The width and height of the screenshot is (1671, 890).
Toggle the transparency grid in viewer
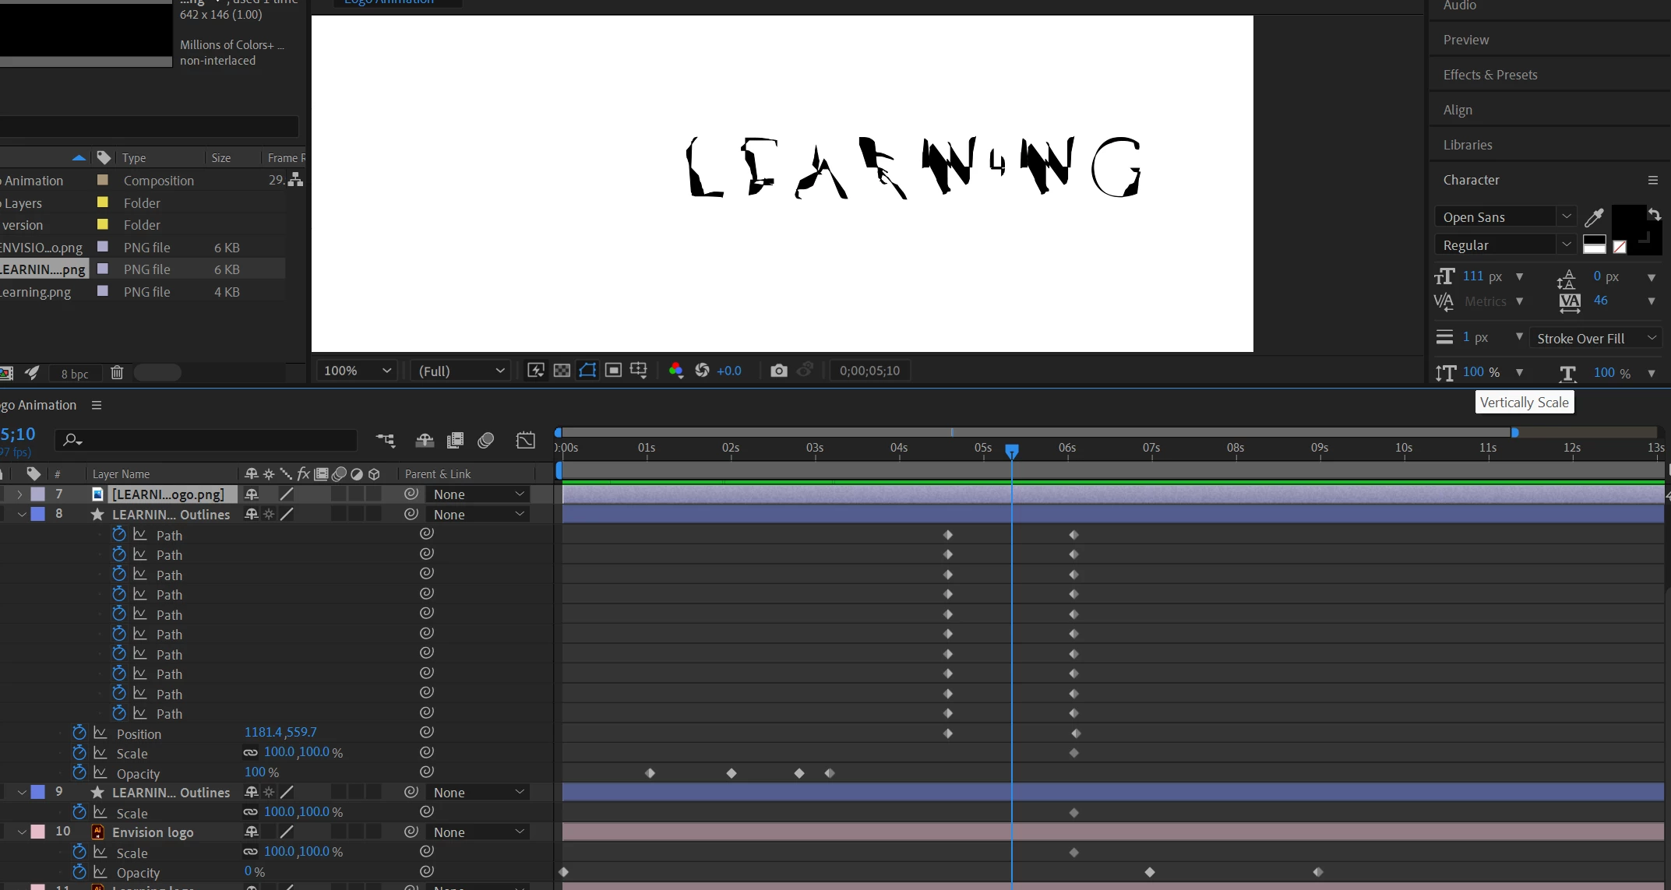(x=562, y=371)
